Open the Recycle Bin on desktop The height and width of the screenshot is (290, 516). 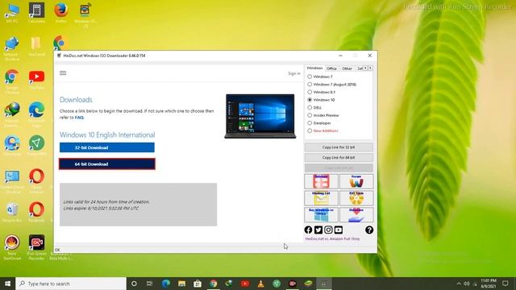point(12,213)
